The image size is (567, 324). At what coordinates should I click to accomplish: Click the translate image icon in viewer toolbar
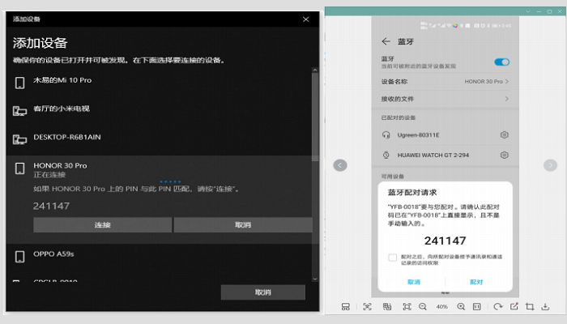[387, 307]
